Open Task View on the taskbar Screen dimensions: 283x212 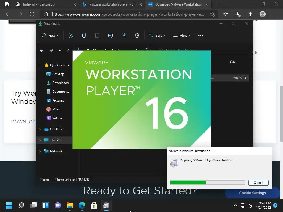tap(33, 205)
